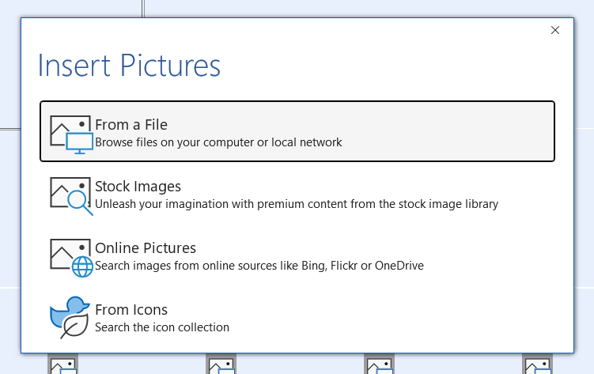
Task: Click 'Browse files on your computer' description
Action: [x=218, y=142]
